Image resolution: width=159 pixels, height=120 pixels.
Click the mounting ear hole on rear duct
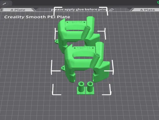pyautogui.click(x=57, y=41)
